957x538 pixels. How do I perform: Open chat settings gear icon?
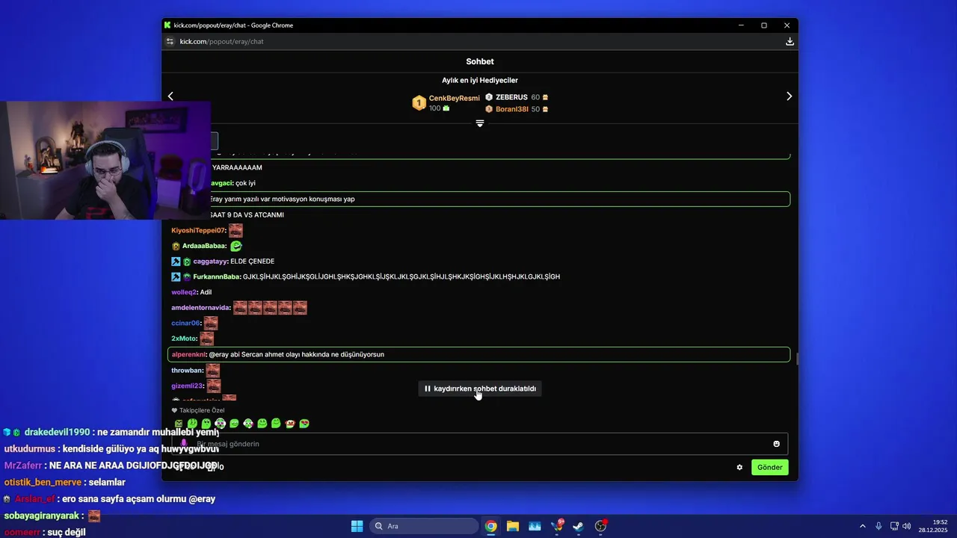pos(739,468)
